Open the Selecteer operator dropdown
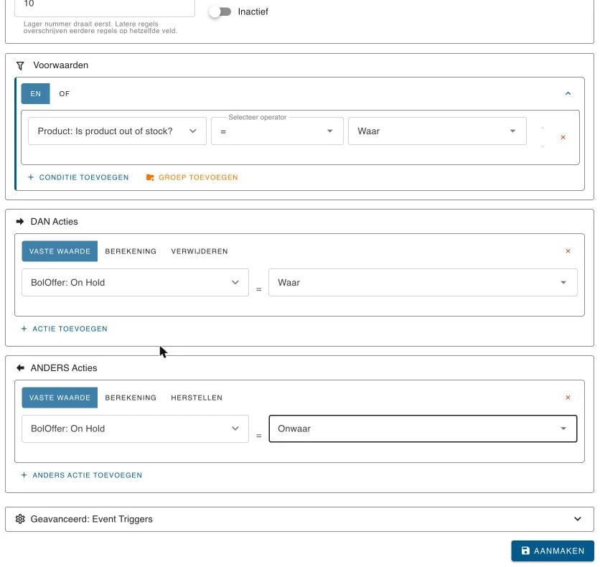 point(278,131)
